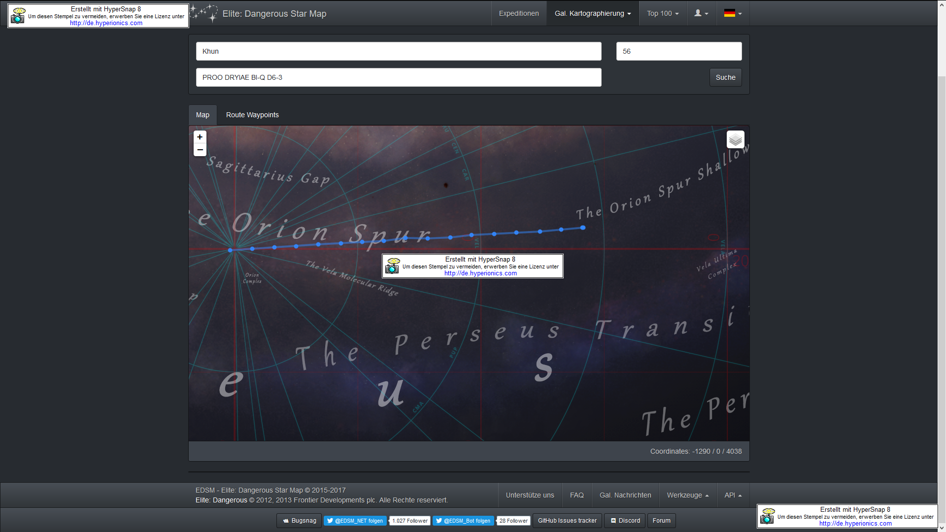
Task: Open the German flag language selector
Action: (733, 13)
